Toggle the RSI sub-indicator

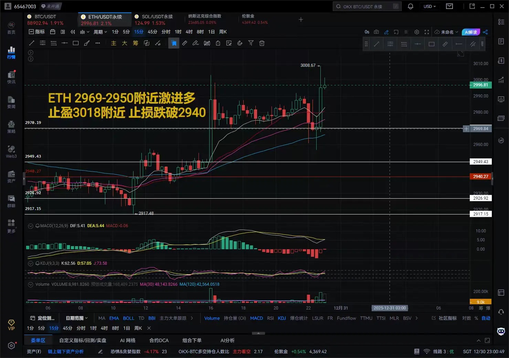(x=271, y=318)
